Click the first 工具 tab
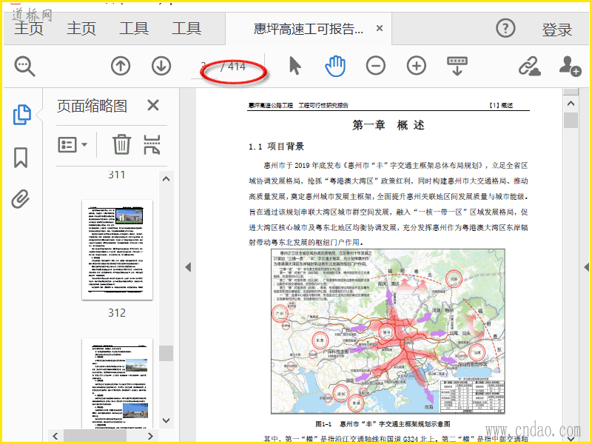This screenshot has height=444, width=592. 134,29
